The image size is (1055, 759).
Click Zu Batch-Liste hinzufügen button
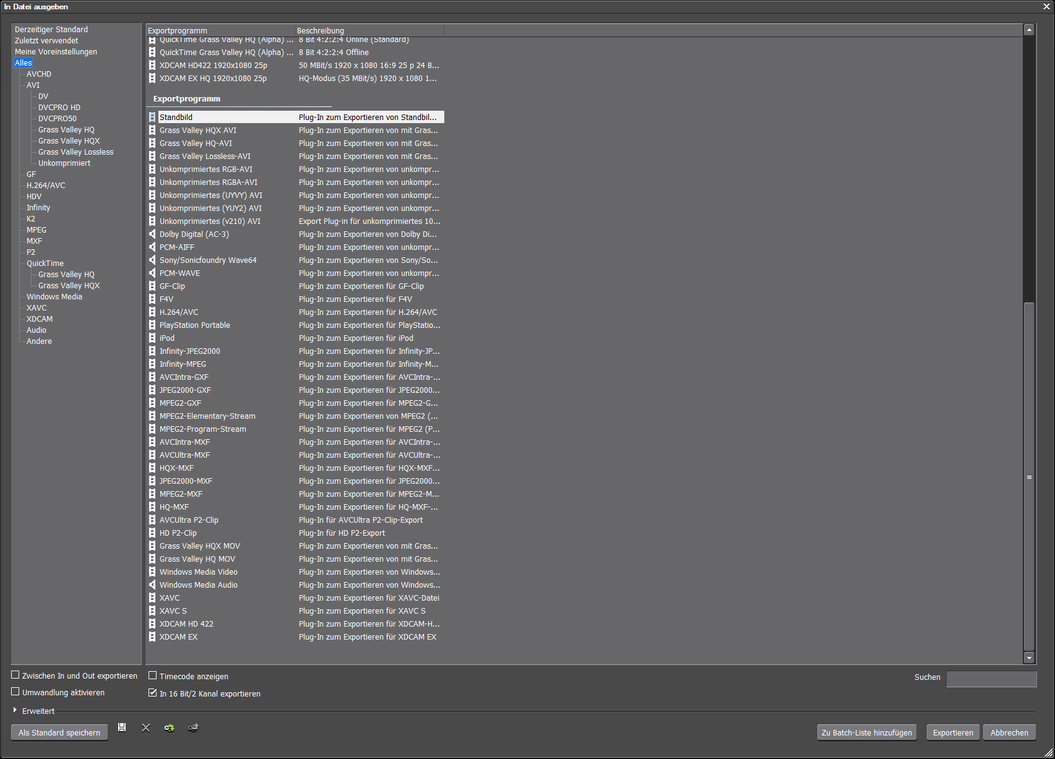867,732
